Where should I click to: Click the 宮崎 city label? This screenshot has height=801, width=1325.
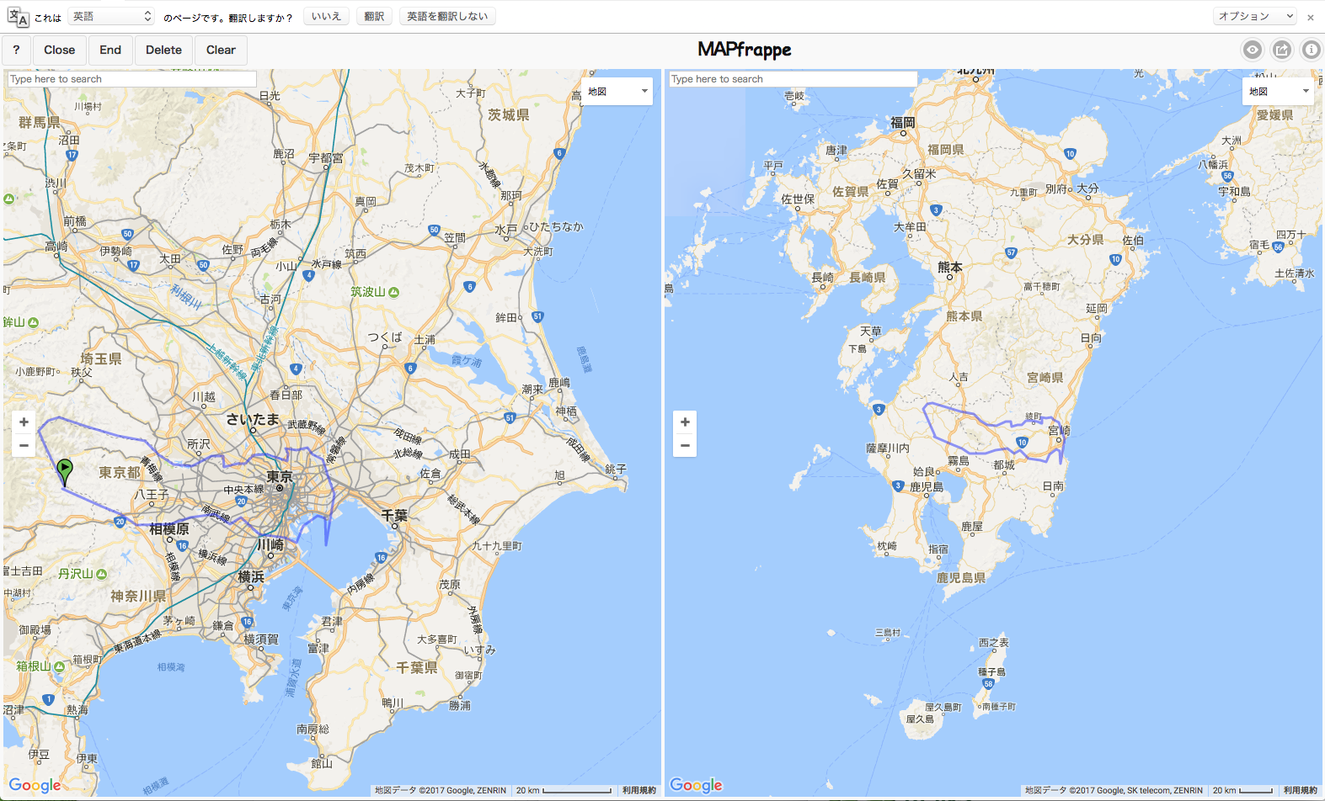point(1060,431)
